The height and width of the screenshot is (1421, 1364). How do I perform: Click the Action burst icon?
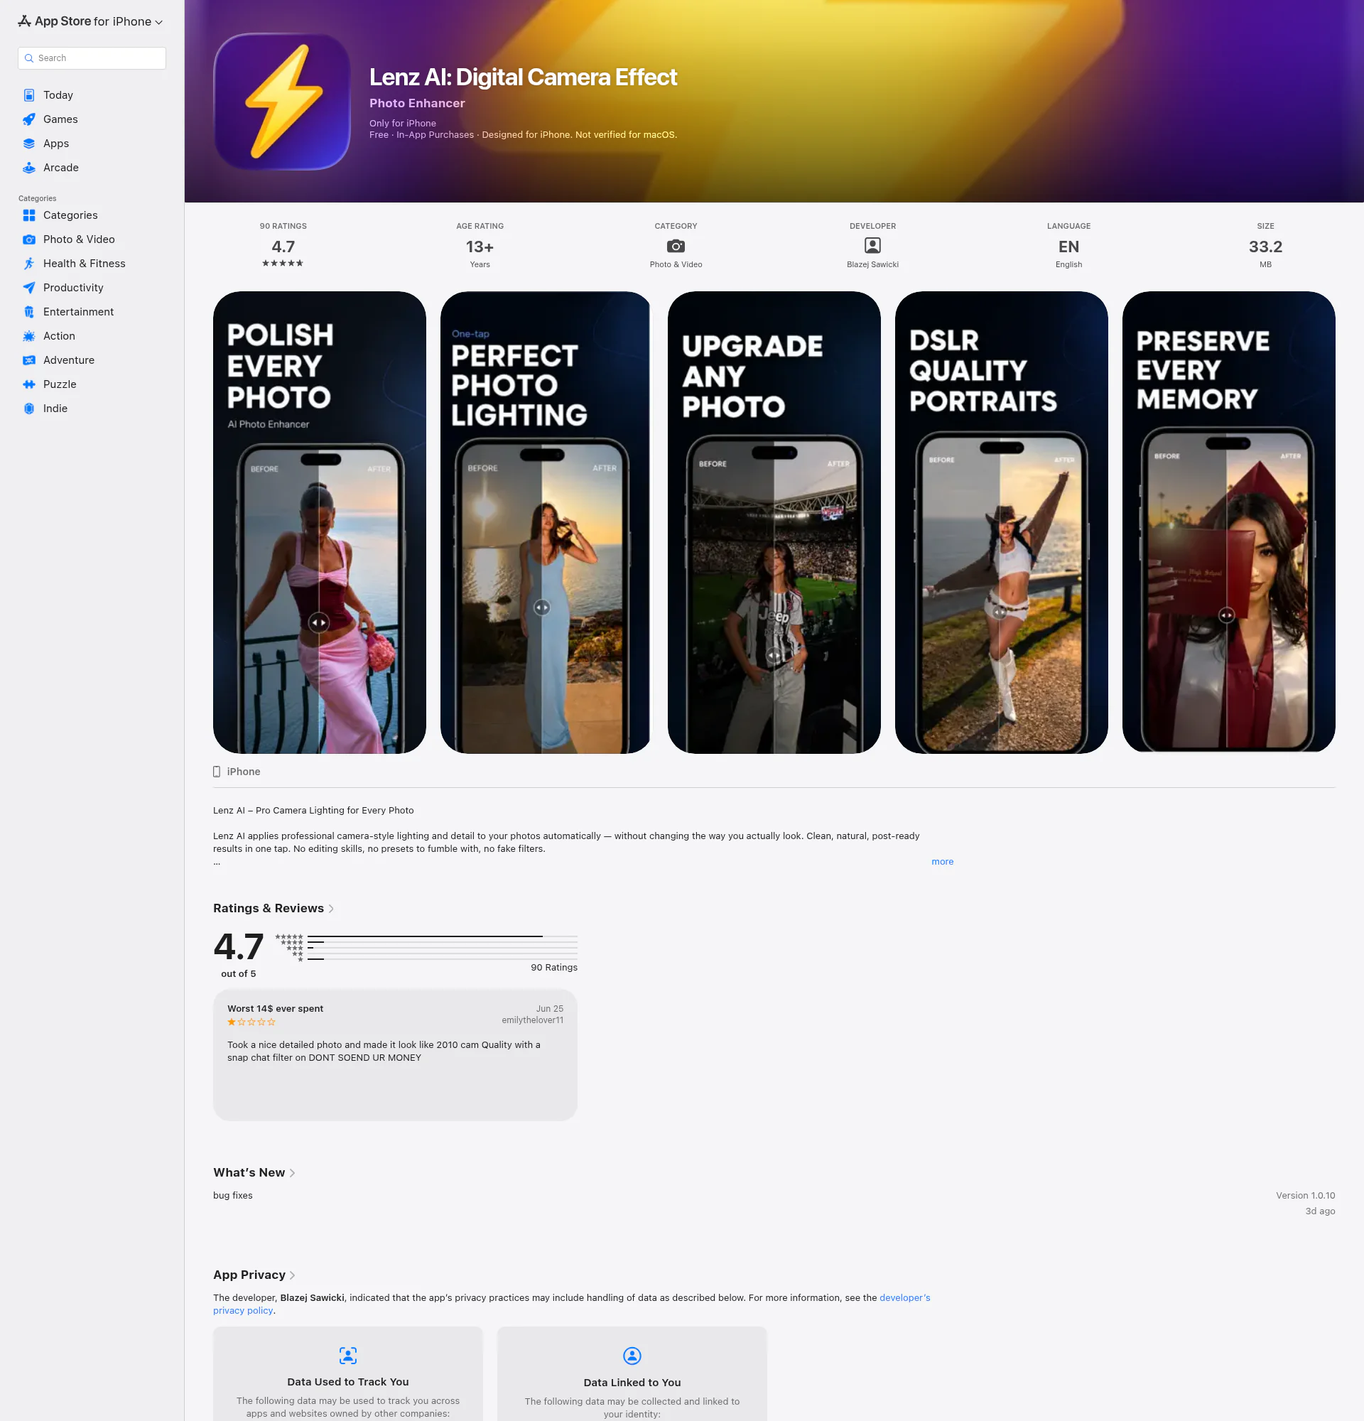[x=29, y=336]
